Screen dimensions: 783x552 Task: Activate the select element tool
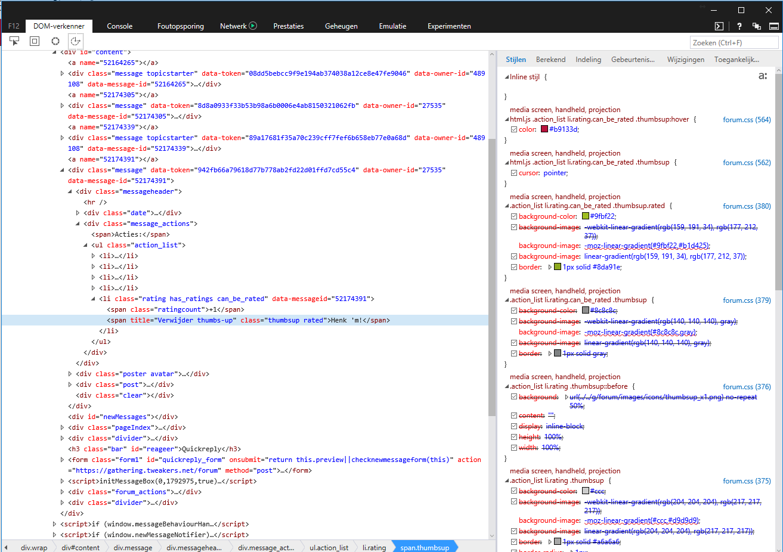pos(14,41)
